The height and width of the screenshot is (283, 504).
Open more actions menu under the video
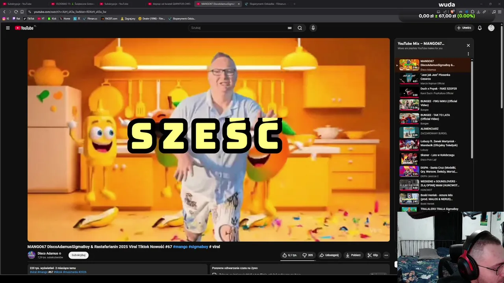(x=386, y=255)
